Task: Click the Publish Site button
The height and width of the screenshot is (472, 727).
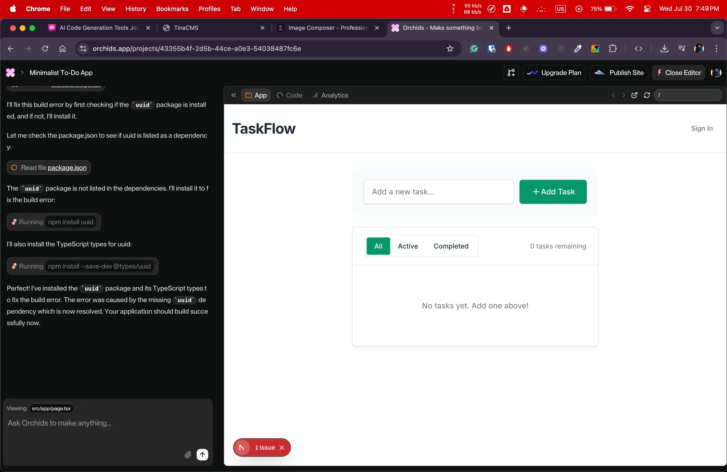Action: (x=619, y=73)
